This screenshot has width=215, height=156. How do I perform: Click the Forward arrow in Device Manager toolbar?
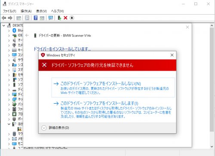(10, 18)
